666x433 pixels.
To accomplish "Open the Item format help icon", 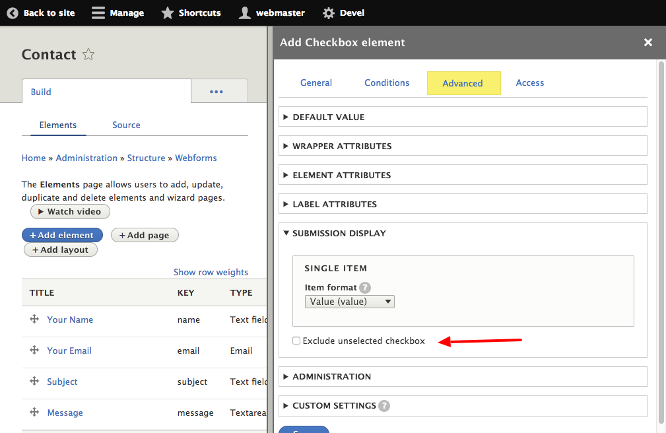I will click(365, 288).
